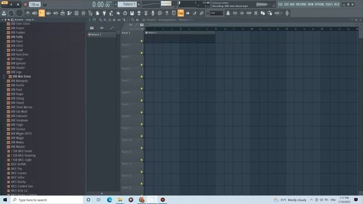Click the piano keys icon above Pattern 1

92,28
